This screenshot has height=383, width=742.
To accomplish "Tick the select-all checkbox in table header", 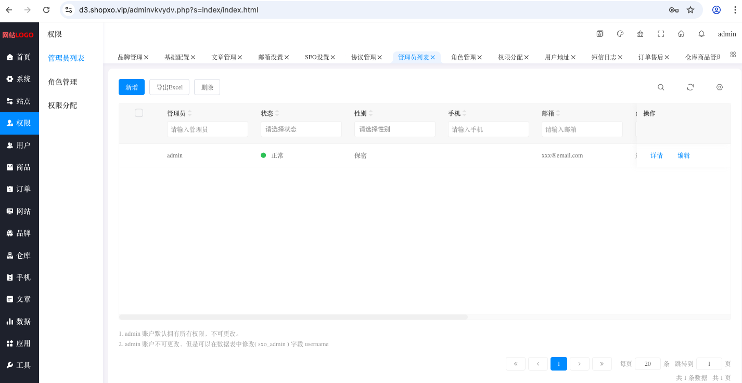I will (x=139, y=113).
